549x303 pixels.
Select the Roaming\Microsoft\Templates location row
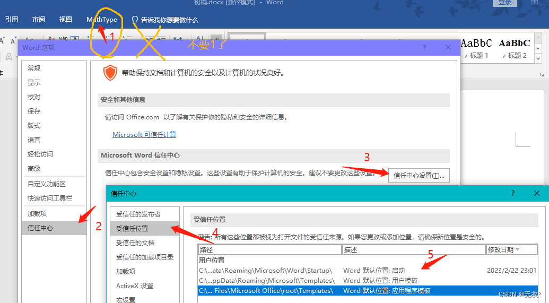coord(368,281)
